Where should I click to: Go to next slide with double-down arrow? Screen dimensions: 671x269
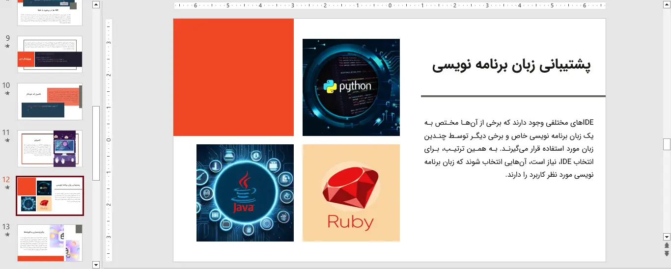coord(667,253)
